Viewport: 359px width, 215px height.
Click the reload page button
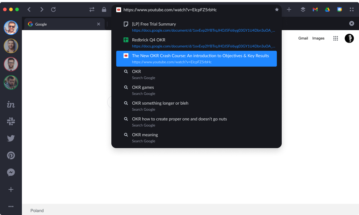[53, 9]
